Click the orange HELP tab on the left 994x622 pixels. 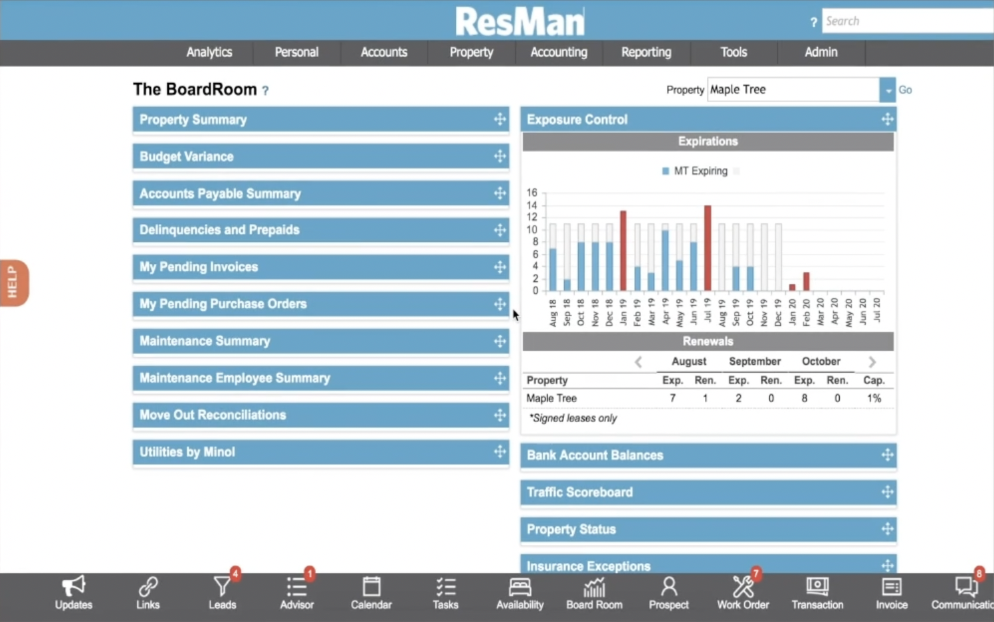pos(13,282)
